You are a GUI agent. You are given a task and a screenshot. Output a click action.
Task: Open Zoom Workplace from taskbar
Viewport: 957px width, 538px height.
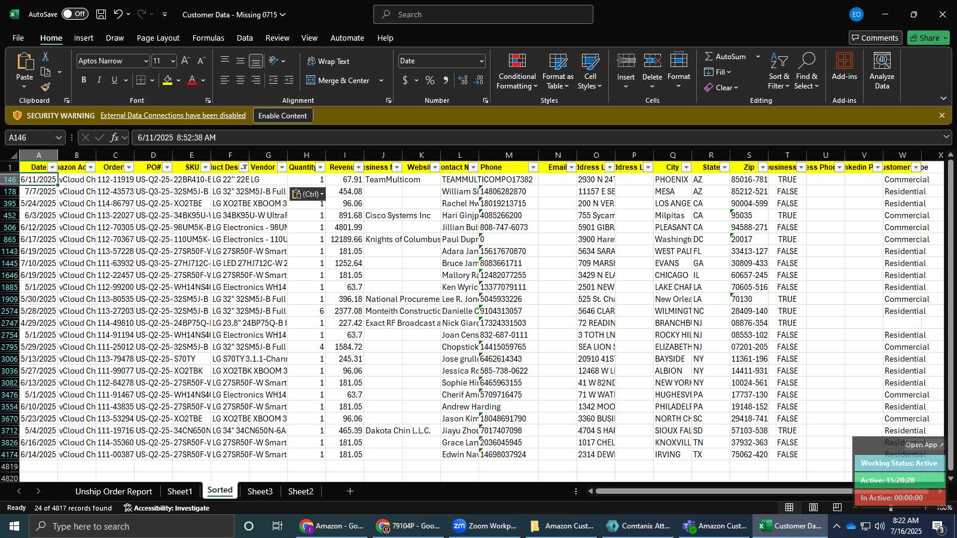click(484, 526)
